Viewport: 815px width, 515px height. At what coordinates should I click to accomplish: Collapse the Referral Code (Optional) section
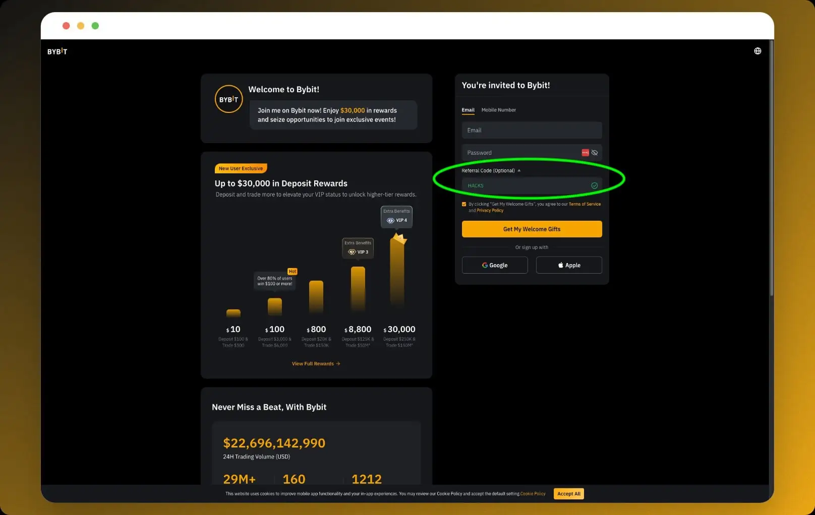(491, 170)
